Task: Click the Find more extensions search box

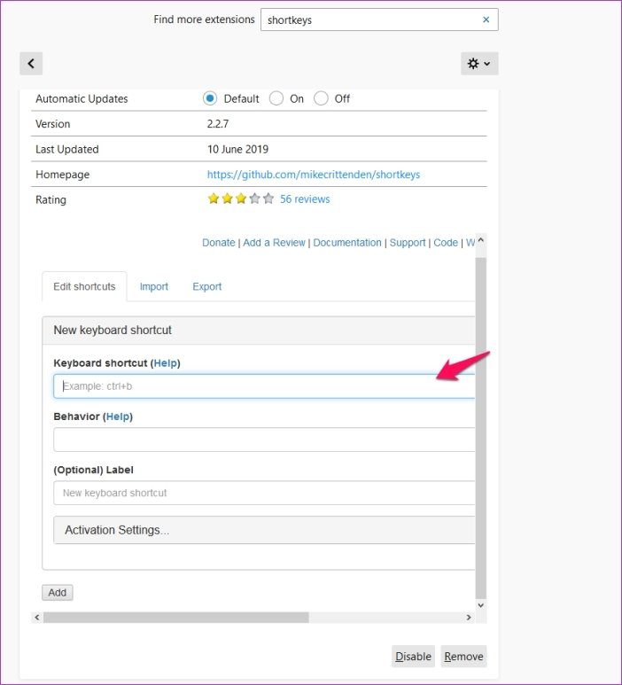Action: [379, 19]
